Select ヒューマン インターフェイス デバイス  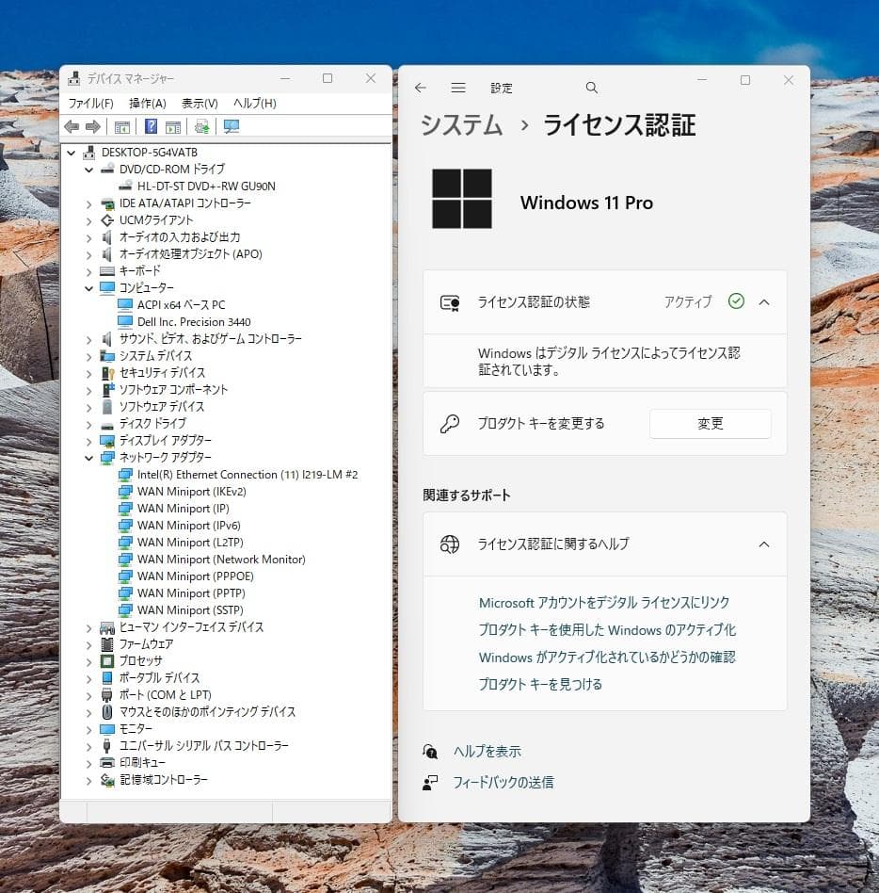click(x=191, y=627)
